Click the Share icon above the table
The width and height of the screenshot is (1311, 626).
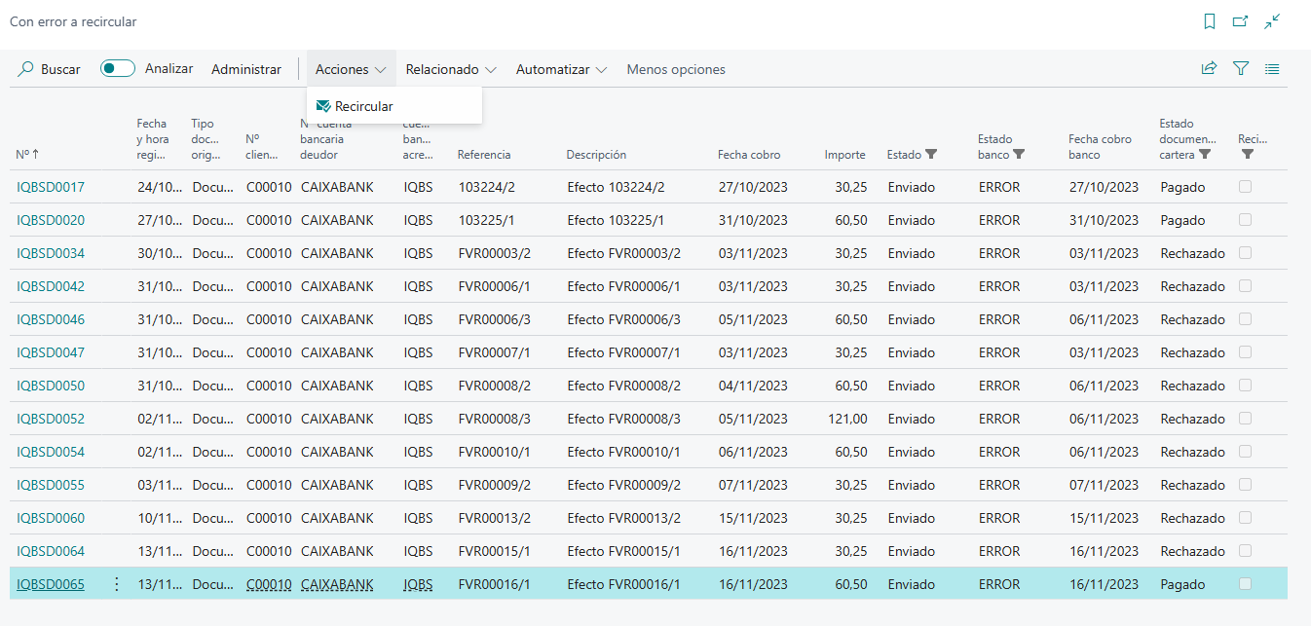pyautogui.click(x=1209, y=68)
